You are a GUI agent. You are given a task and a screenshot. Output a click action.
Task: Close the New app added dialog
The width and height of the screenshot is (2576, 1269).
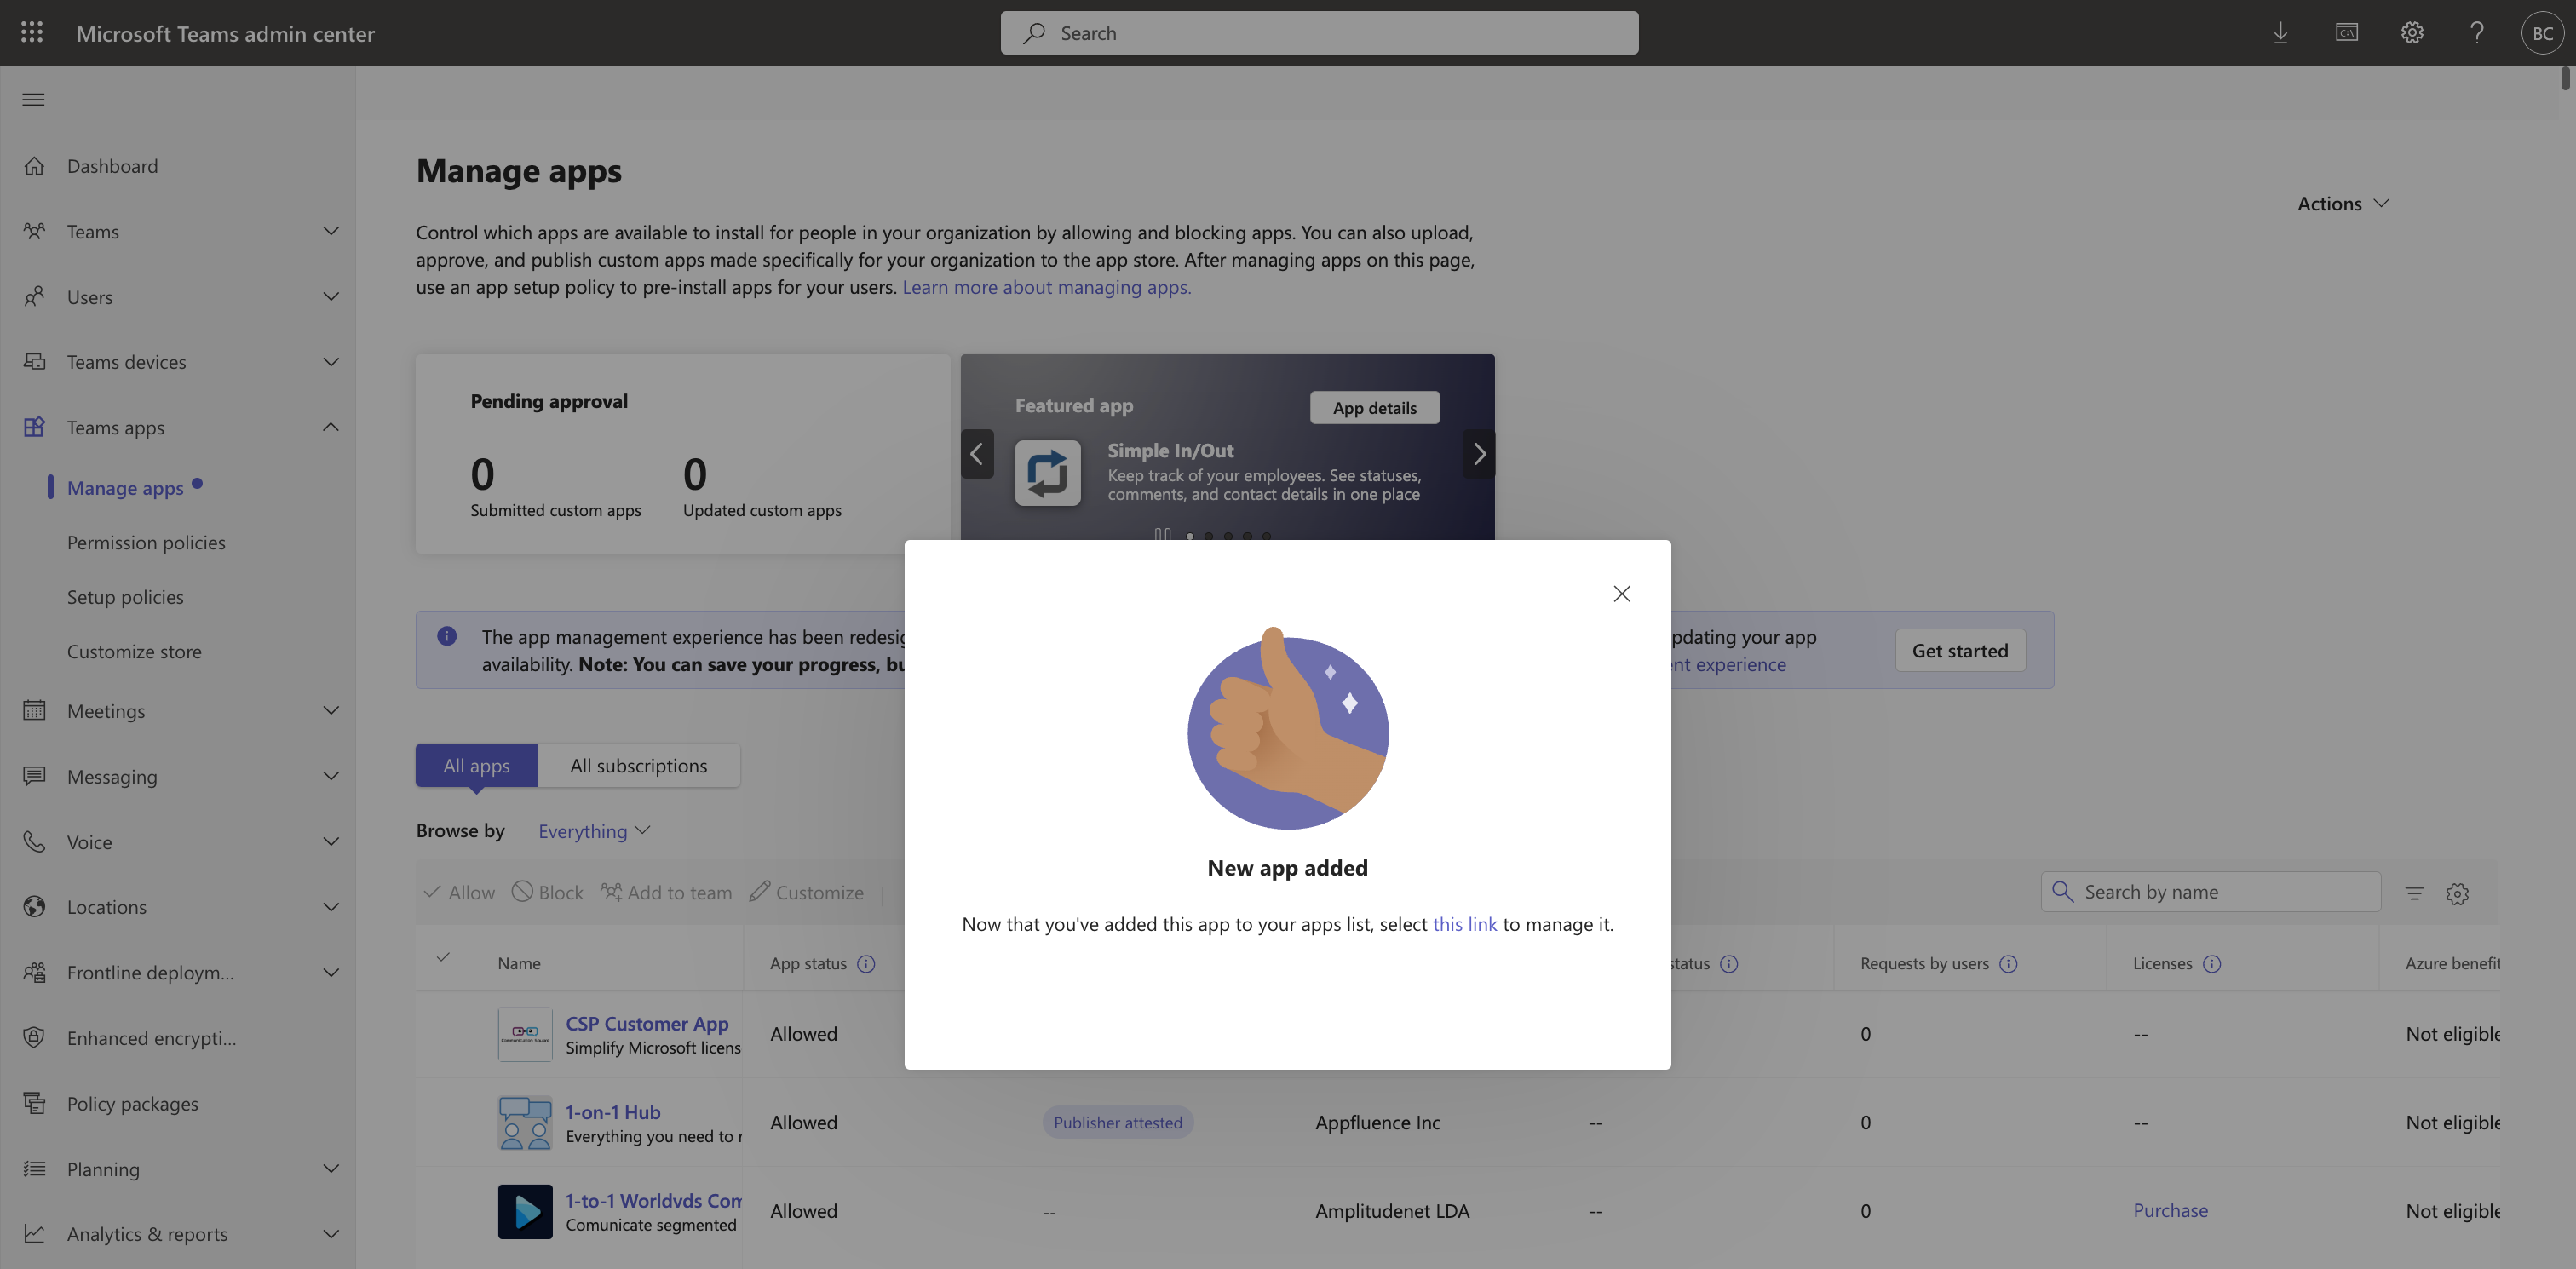coord(1621,594)
